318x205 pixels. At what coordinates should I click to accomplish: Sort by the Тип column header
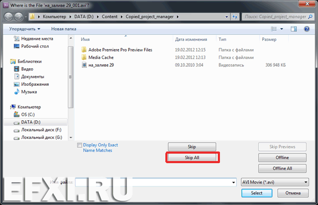click(222, 39)
